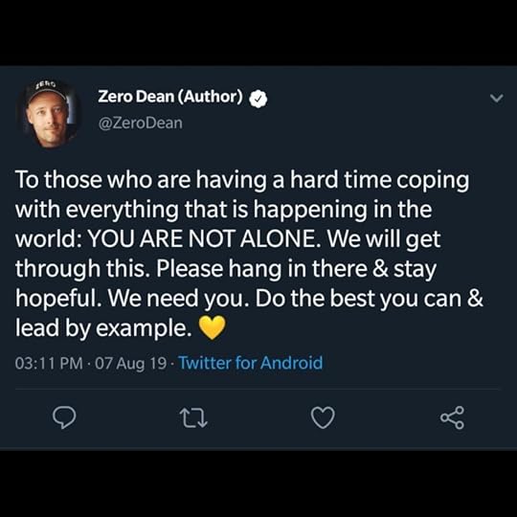Screen dimensions: 517x517
Task: Tap the 'lead by example.' closing line
Action: point(103,328)
